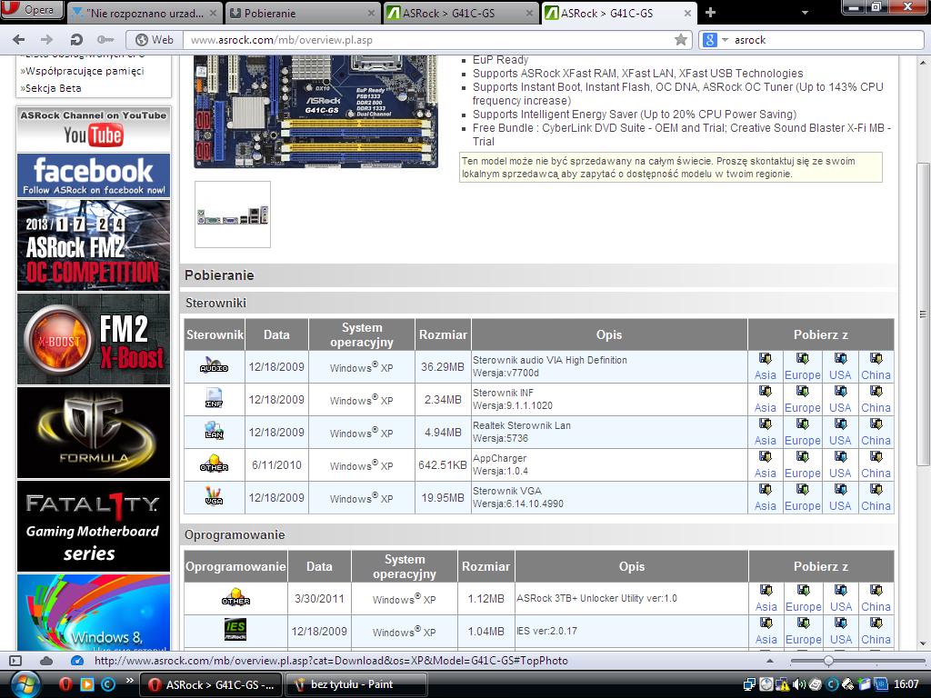Toggle the Opera panel button in status bar
Screen dimensions: 931x698
coord(15,661)
